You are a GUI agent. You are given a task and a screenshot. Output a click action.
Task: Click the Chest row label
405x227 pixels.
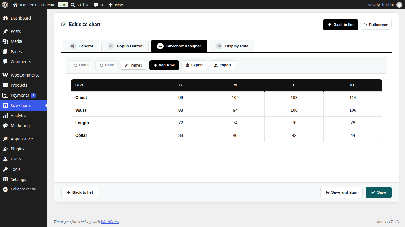pos(81,98)
